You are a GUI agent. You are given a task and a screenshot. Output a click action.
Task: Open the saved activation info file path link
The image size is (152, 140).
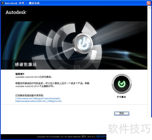tap(38, 100)
